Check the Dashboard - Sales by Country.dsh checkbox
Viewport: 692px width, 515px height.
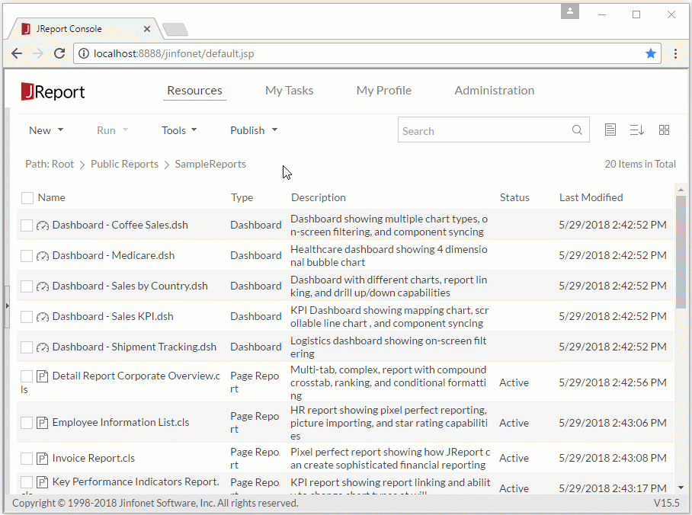click(27, 286)
